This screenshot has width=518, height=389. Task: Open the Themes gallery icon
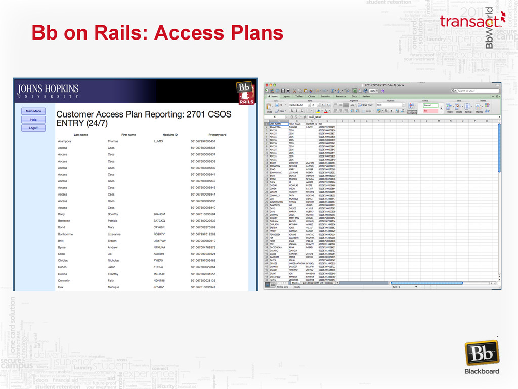click(479, 107)
